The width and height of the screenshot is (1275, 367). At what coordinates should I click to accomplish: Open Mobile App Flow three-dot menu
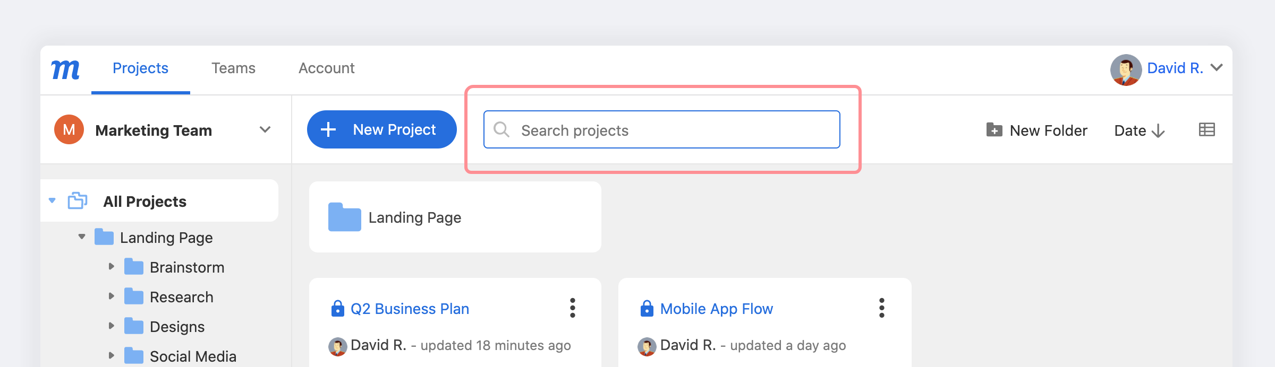click(x=881, y=308)
